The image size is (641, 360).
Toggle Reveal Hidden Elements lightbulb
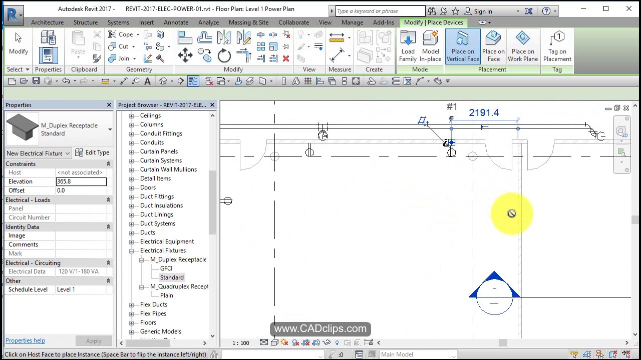[x=338, y=342]
